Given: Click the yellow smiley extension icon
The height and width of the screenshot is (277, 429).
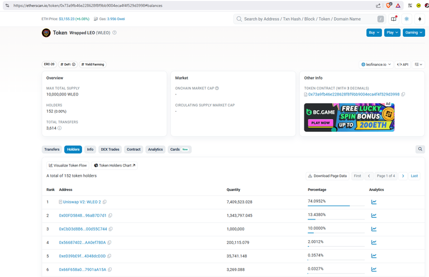Looking at the screenshot, I should pos(418,6).
